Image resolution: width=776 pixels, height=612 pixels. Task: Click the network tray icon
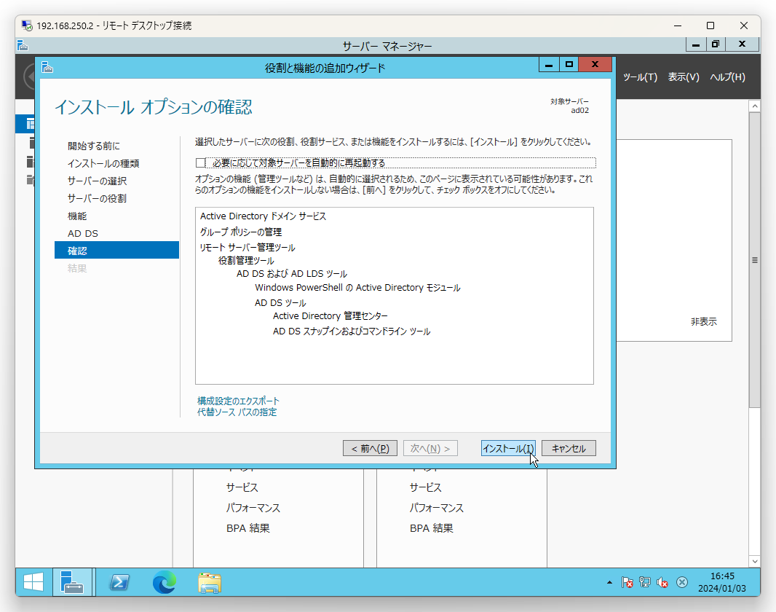[x=645, y=582]
